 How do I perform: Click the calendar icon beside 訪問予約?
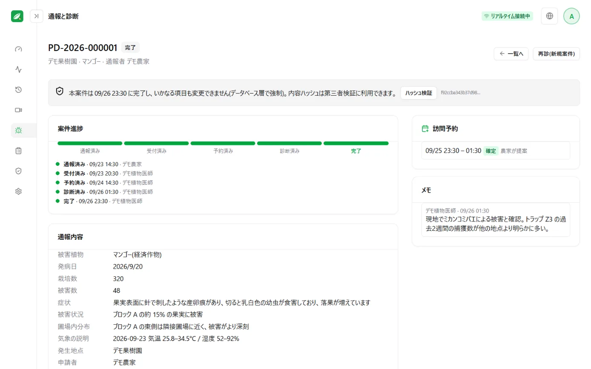coord(425,128)
